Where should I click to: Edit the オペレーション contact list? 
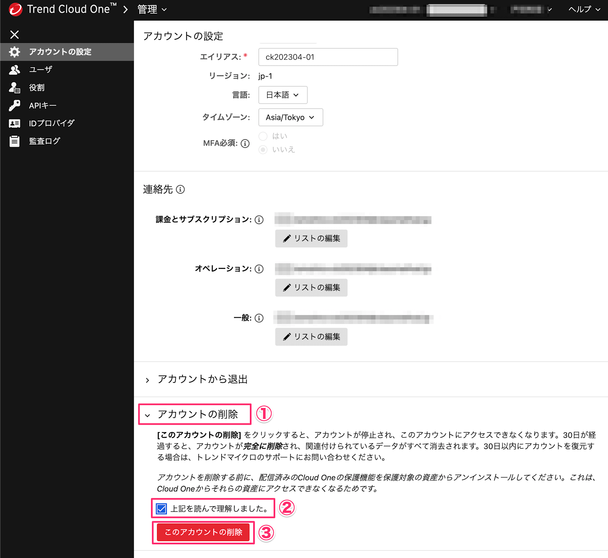tap(311, 288)
